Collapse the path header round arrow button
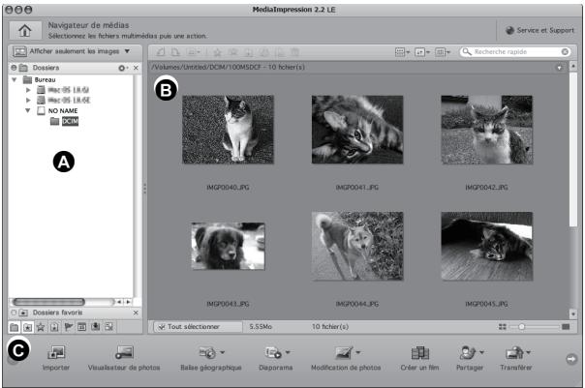The image size is (585, 388). (x=559, y=68)
